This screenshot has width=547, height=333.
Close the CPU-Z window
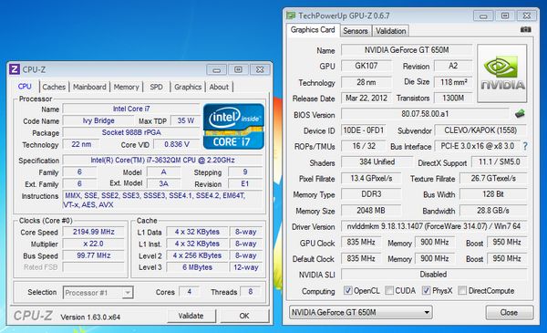click(260, 69)
